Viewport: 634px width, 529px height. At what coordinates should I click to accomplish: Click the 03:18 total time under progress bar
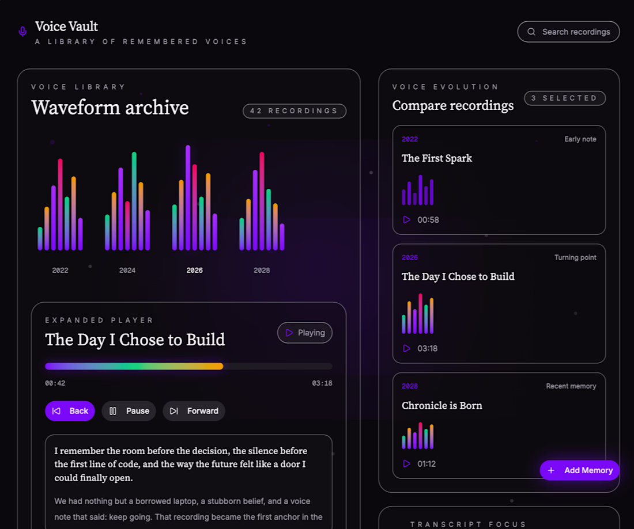point(322,383)
